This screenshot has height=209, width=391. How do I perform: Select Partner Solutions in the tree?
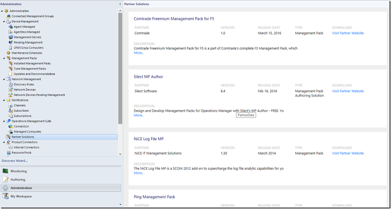(x=62, y=137)
